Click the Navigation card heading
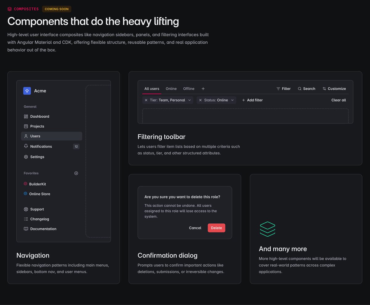 [x=33, y=255]
